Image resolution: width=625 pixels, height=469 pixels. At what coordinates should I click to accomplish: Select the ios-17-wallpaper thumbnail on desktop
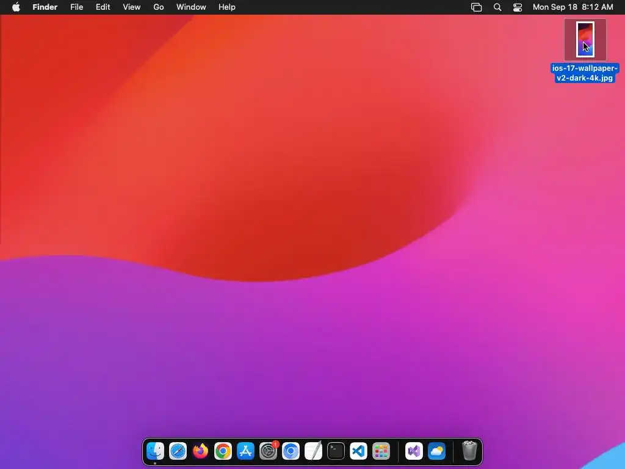point(585,40)
